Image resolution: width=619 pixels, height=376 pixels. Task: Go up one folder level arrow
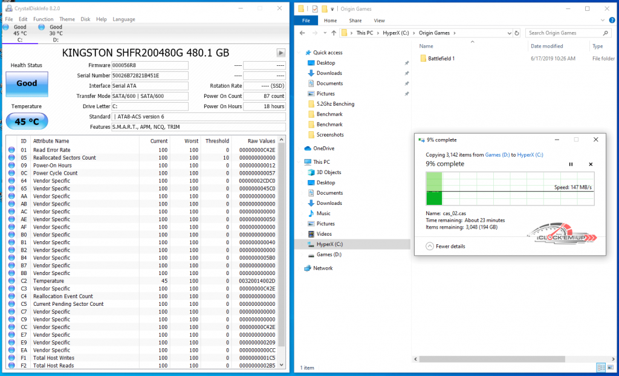pyautogui.click(x=333, y=33)
